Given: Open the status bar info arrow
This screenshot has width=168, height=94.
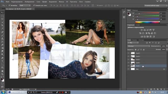Looking at the screenshot, I should [x=36, y=89].
